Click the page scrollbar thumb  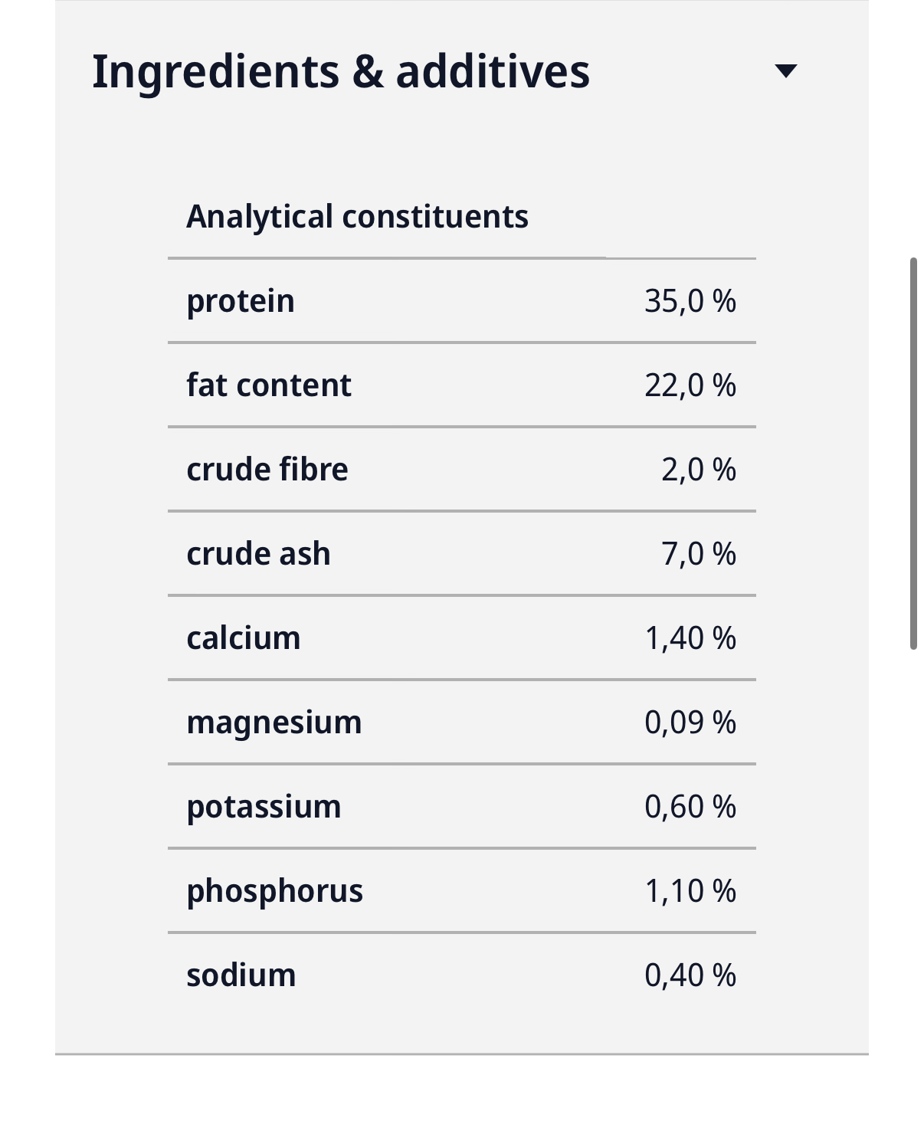click(x=913, y=454)
